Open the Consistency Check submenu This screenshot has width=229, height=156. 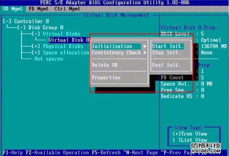tap(117, 52)
